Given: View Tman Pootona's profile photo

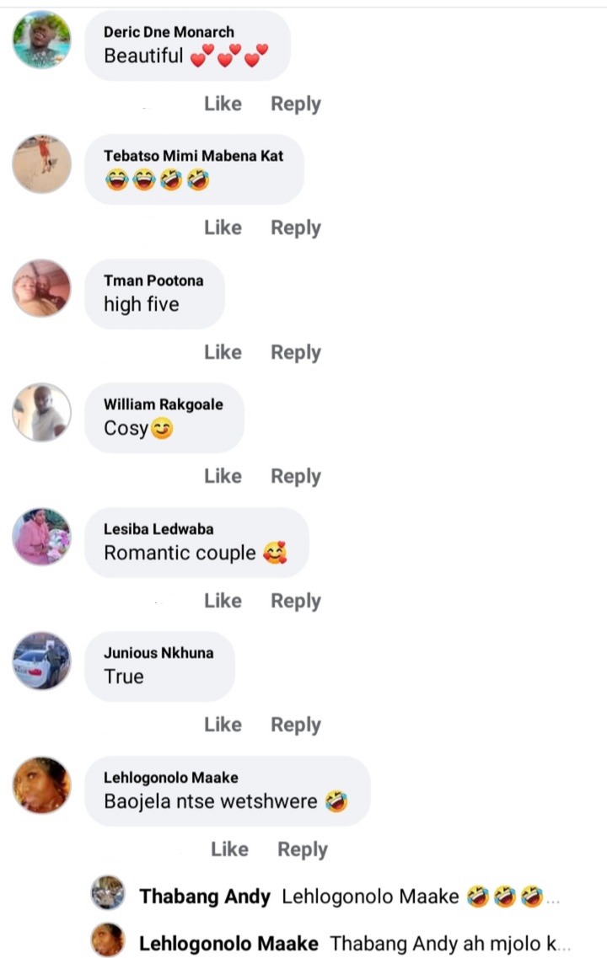Looking at the screenshot, I should 41,288.
